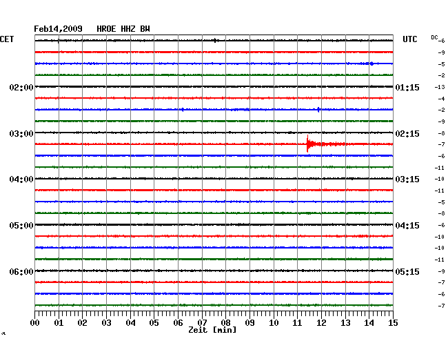This screenshot has height=341, width=448.
Task: Click minute 15 on the time axis
Action: 393,323
